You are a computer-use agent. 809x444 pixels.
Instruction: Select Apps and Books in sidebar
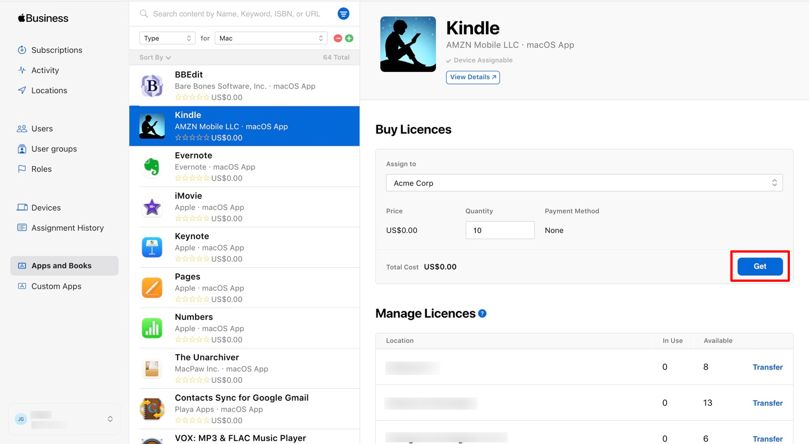[65, 266]
